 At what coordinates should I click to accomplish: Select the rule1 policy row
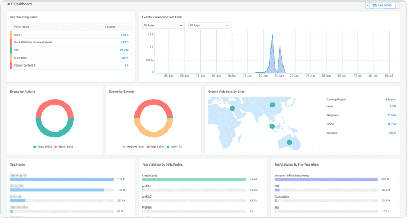(71, 50)
